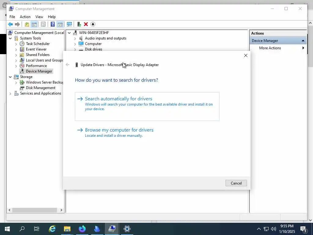Open the Properties toolbar icon
This screenshot has width=313, height=235.
click(43, 24)
